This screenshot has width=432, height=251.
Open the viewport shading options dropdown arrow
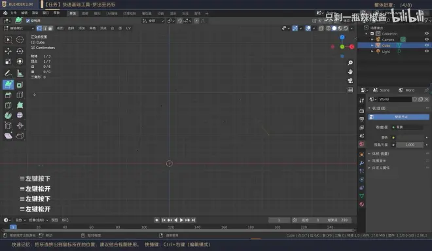click(351, 28)
